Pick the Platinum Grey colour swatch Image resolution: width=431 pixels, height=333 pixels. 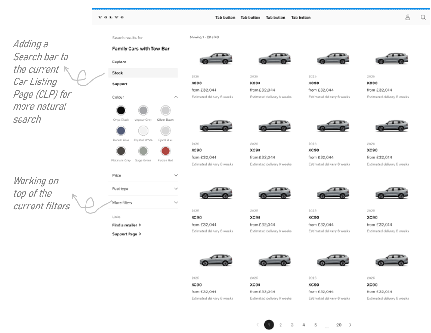[x=121, y=151]
